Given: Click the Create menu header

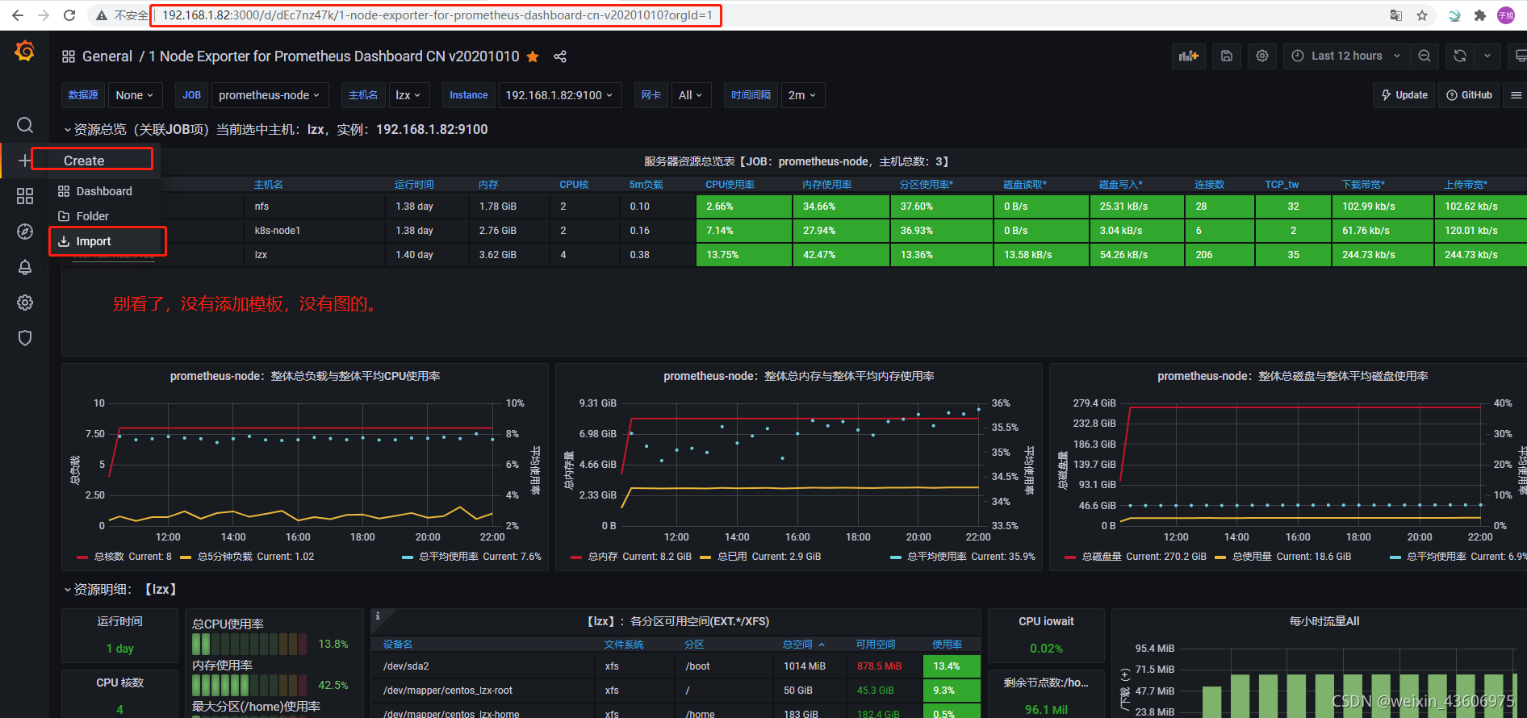Looking at the screenshot, I should [x=84, y=161].
